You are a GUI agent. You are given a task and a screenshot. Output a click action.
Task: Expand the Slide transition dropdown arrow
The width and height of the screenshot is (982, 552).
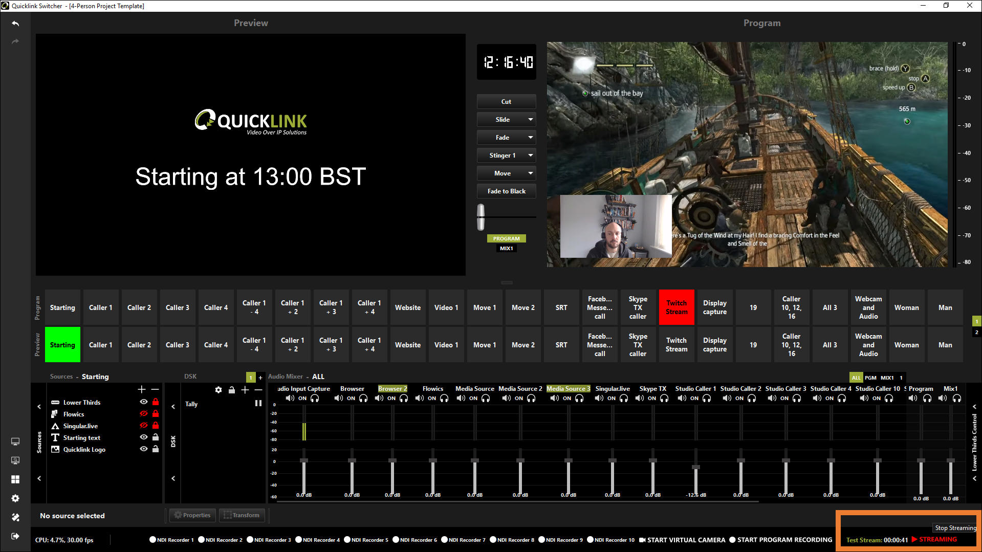(x=531, y=120)
